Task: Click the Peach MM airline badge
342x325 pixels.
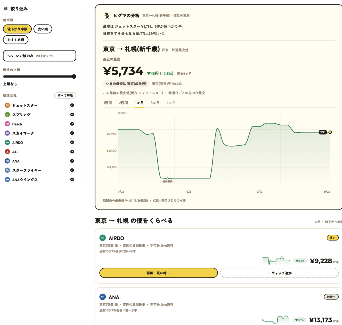Action: (7, 124)
